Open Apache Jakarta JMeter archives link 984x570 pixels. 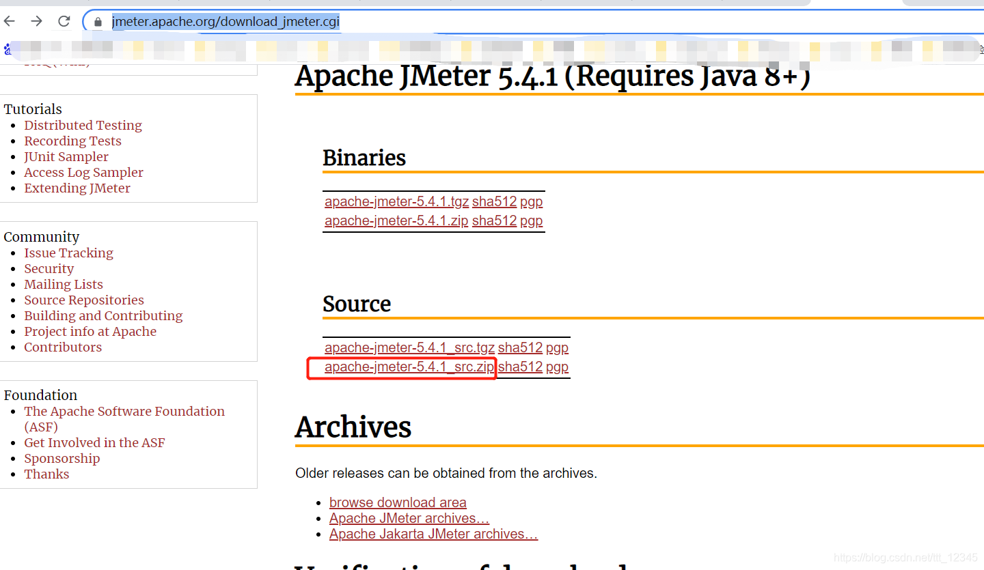tap(433, 534)
